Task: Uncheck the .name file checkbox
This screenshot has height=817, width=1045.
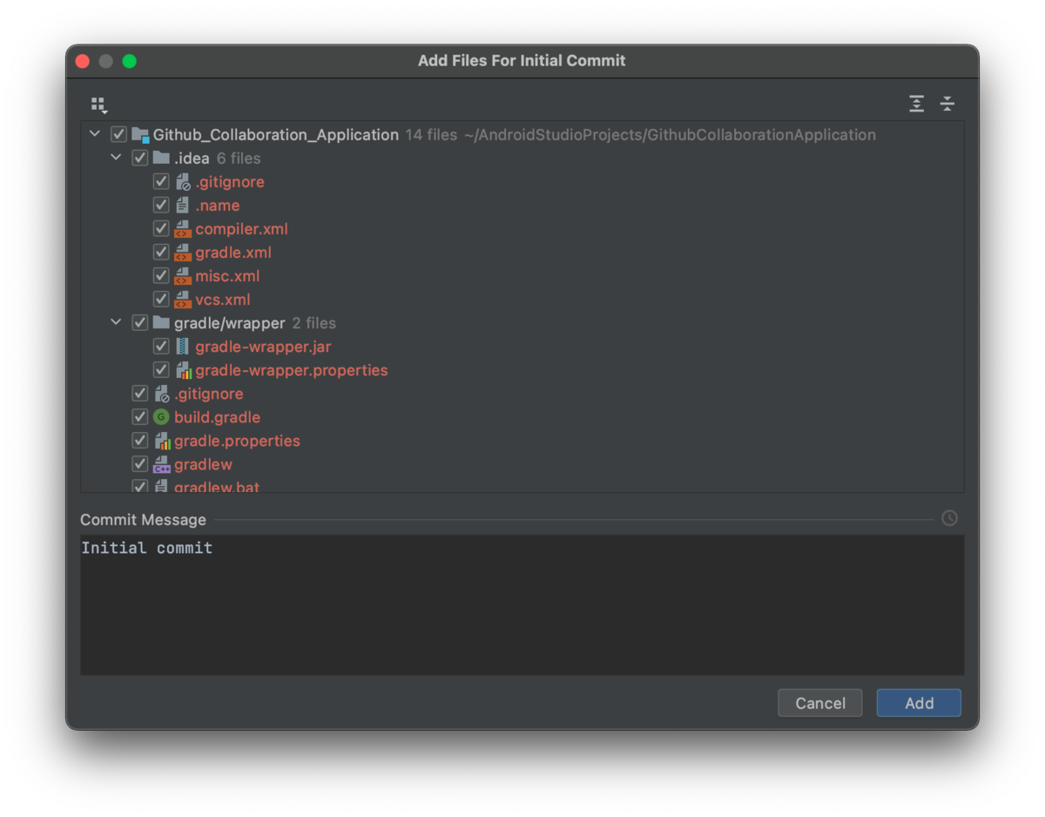Action: [x=160, y=206]
